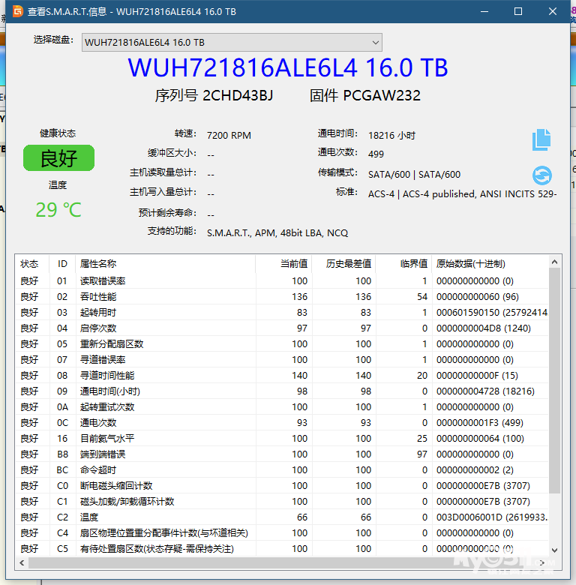Viewport: 576px width, 585px height.
Task: Click the green 良好 health status button
Action: tap(58, 158)
